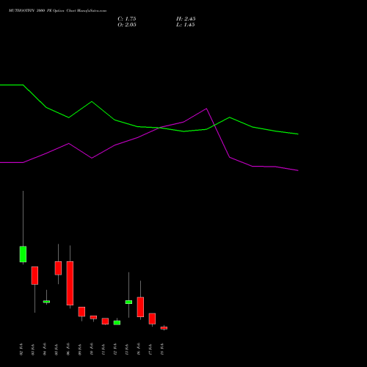Click the 16 Feb date label

point(139,349)
